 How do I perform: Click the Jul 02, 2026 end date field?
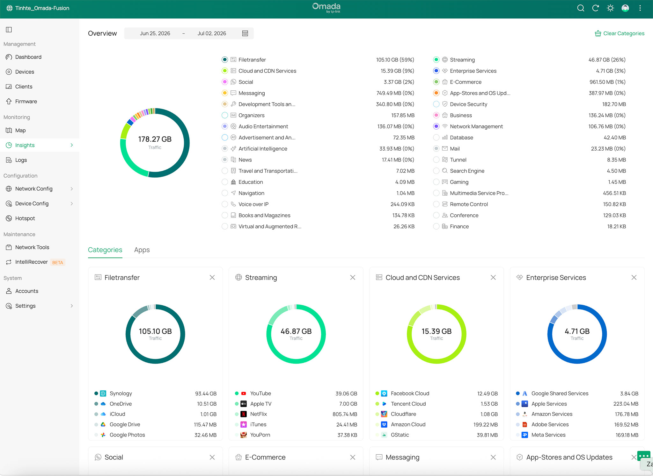212,33
